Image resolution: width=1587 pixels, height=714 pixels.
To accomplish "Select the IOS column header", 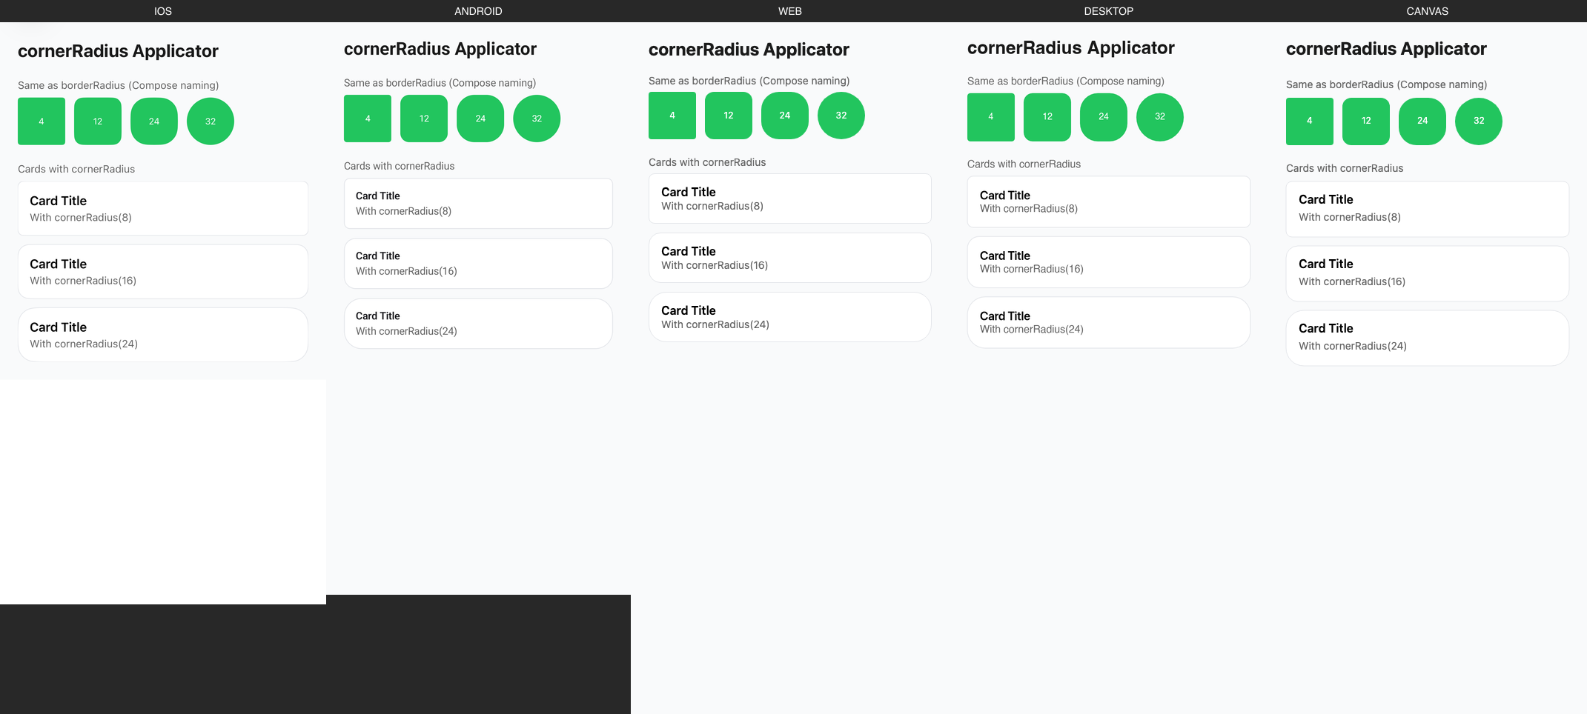I will 163,11.
